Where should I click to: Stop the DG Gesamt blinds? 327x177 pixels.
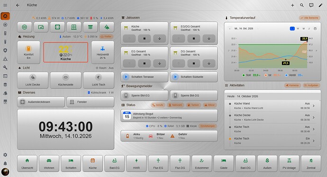(194, 63)
